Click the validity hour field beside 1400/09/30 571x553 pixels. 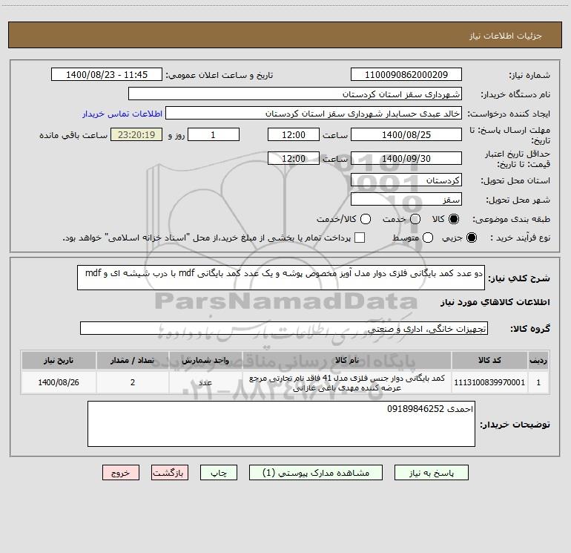point(294,158)
